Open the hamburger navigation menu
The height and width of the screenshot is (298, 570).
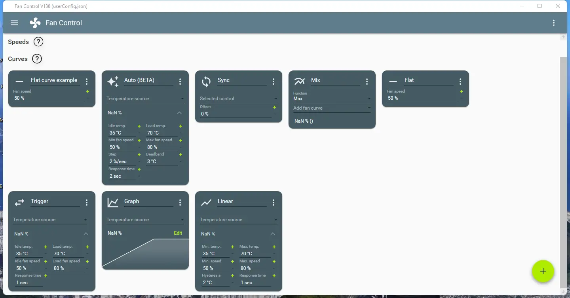pyautogui.click(x=14, y=23)
